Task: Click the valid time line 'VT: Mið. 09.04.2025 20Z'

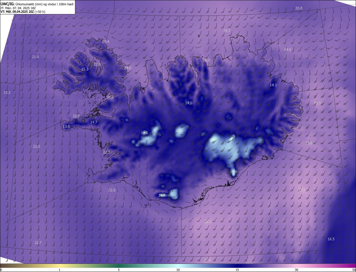Action: point(23,12)
